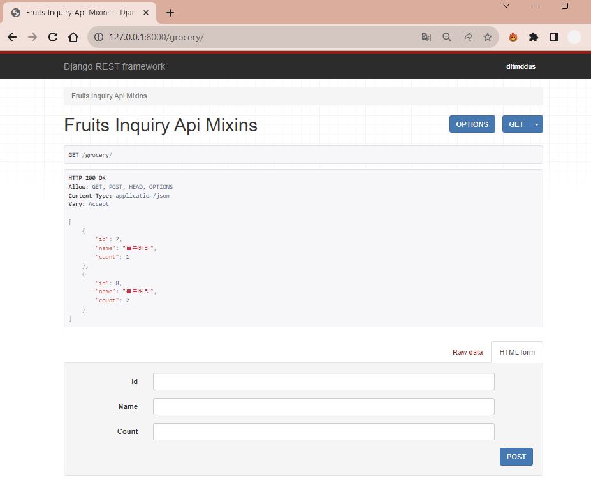The image size is (591, 488).
Task: Bookmark this page with the star icon
Action: [x=487, y=37]
